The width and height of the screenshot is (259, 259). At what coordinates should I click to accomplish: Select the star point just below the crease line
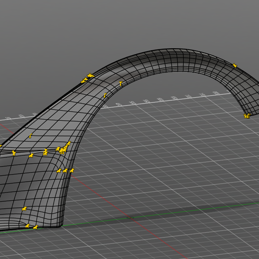(31, 156)
